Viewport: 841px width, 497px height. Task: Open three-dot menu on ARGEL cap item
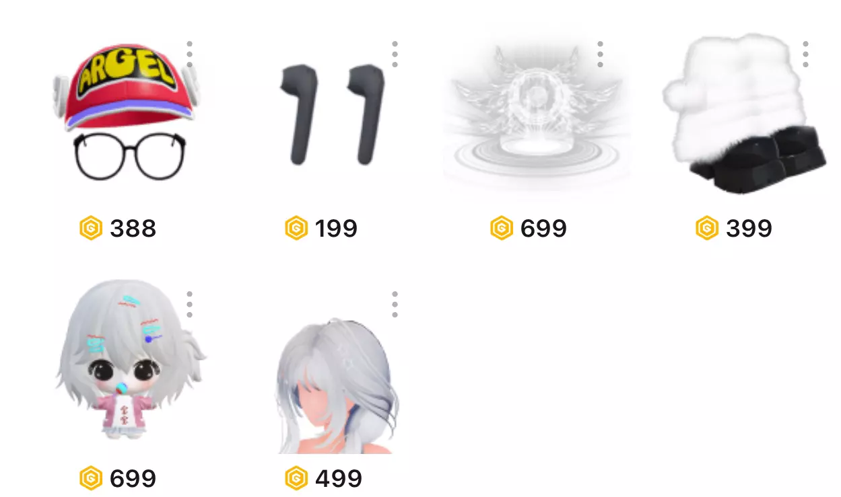click(x=190, y=54)
